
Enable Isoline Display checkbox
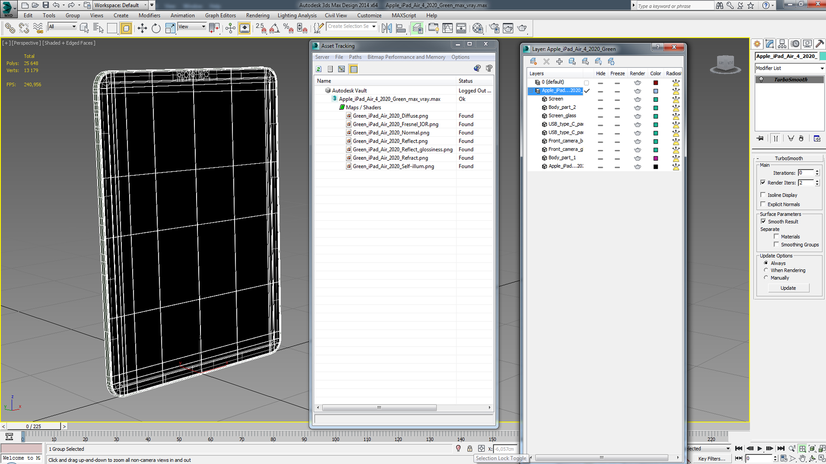coord(763,195)
